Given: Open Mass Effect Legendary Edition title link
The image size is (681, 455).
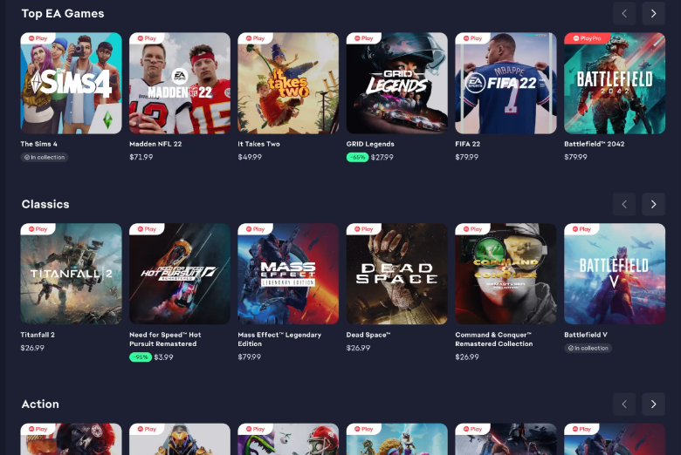Looking at the screenshot, I should pos(279,339).
